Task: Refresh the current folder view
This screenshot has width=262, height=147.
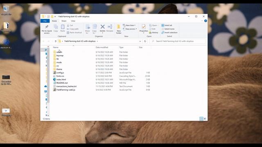Action: (145, 41)
